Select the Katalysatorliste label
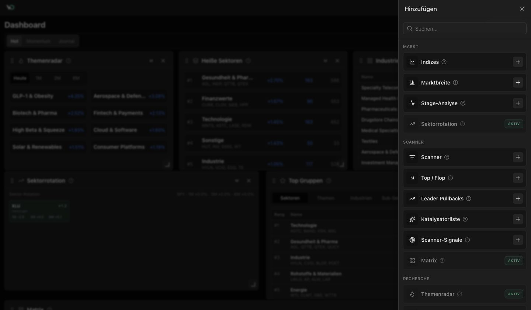Viewport: 531px width, 310px height. coord(440,219)
